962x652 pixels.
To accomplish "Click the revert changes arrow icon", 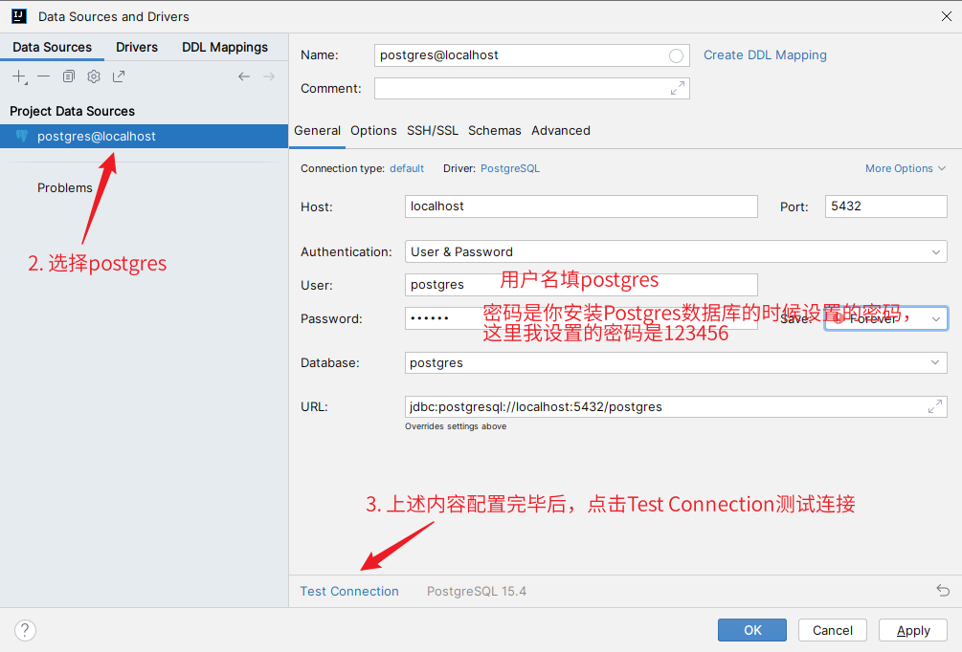I will pyautogui.click(x=943, y=591).
